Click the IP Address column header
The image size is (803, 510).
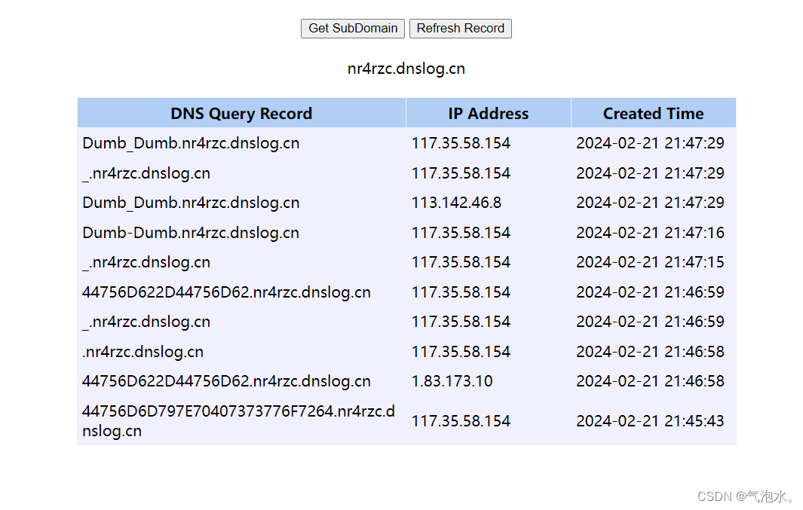tap(488, 112)
